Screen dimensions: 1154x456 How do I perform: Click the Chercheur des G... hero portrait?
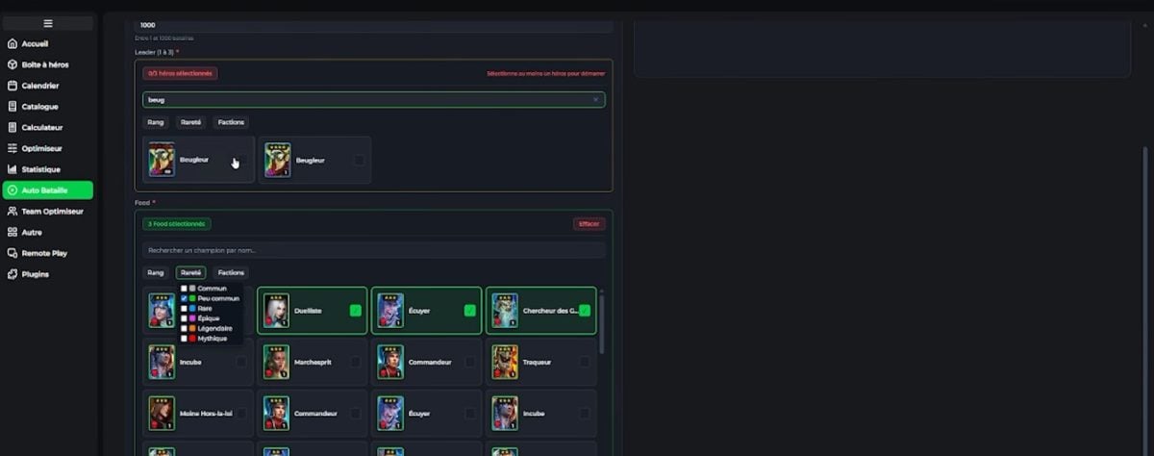(505, 311)
